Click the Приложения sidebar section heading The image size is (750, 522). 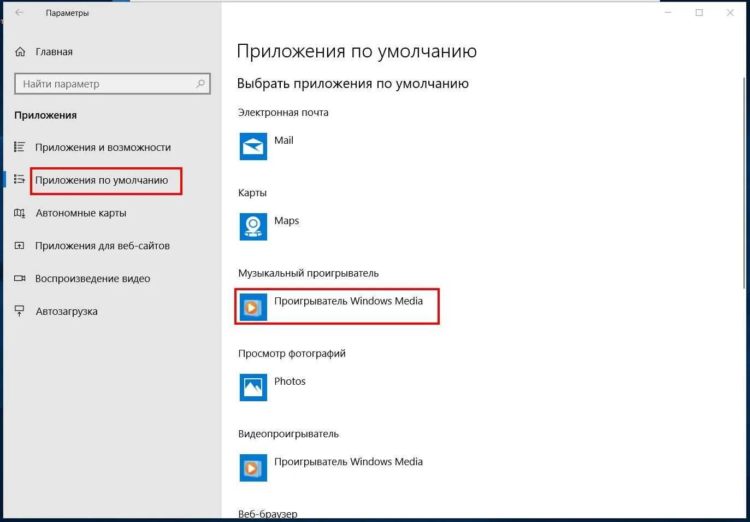pyautogui.click(x=45, y=115)
